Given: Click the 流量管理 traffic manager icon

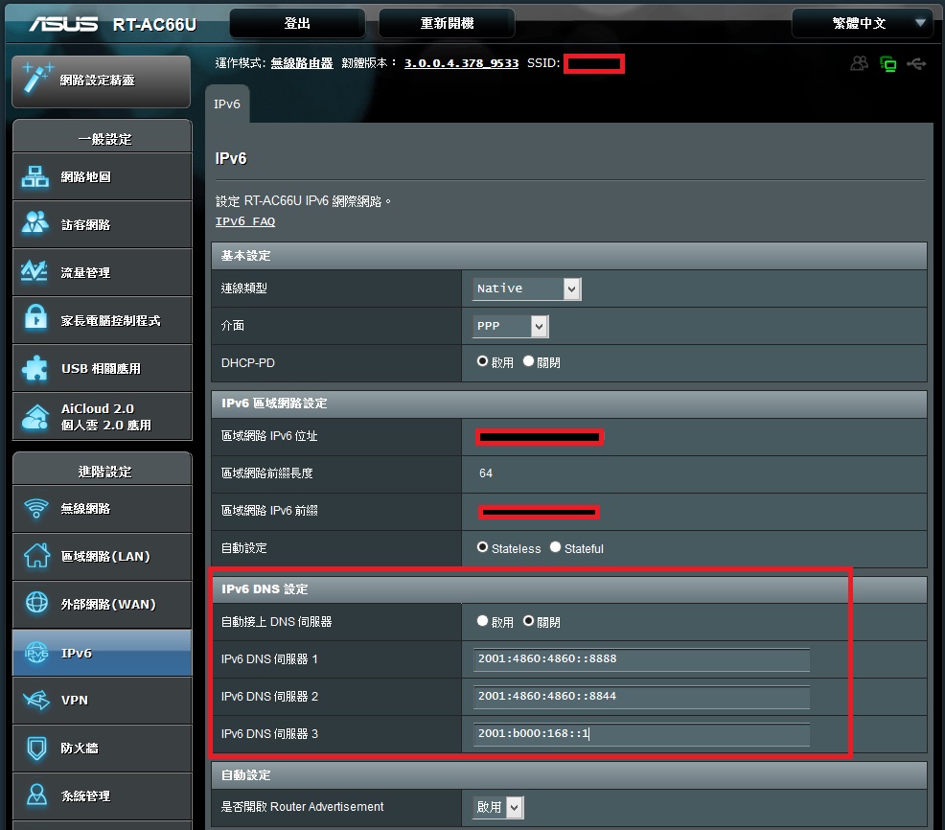Looking at the screenshot, I should point(34,271).
